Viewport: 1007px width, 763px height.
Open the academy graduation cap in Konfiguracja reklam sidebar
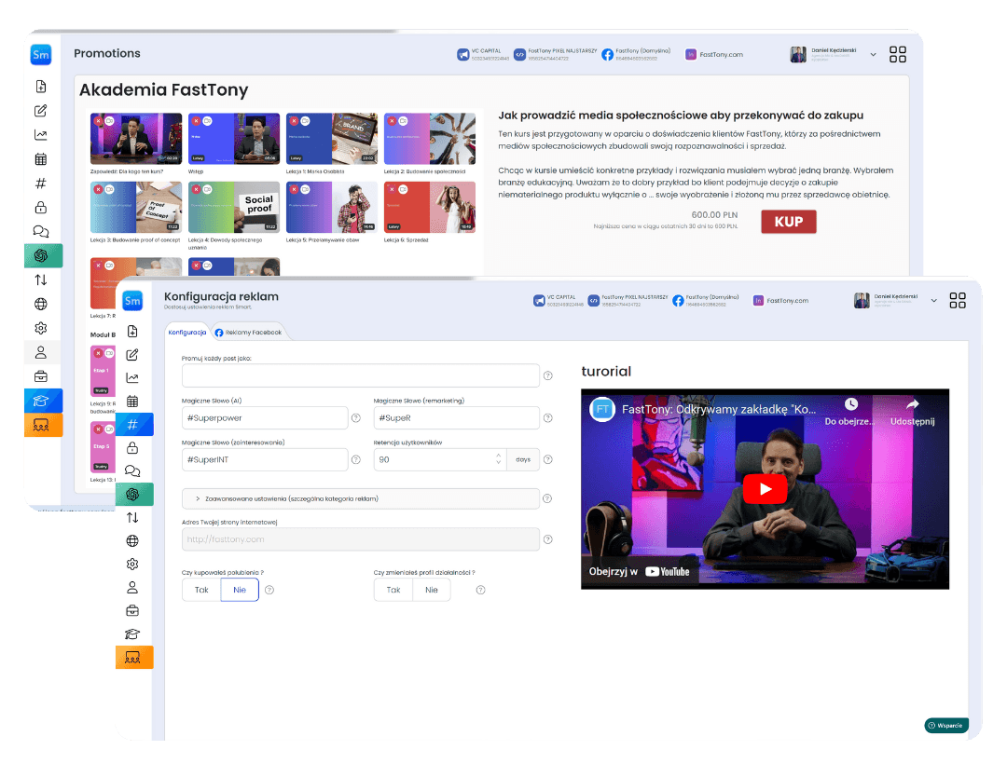[x=132, y=634]
